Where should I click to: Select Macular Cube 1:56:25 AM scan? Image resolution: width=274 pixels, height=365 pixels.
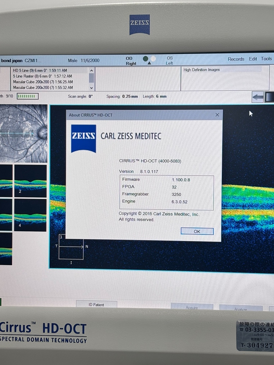point(43,82)
